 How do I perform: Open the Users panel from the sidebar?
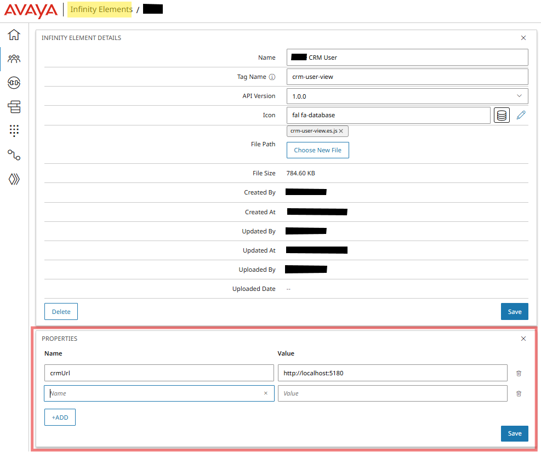click(13, 59)
